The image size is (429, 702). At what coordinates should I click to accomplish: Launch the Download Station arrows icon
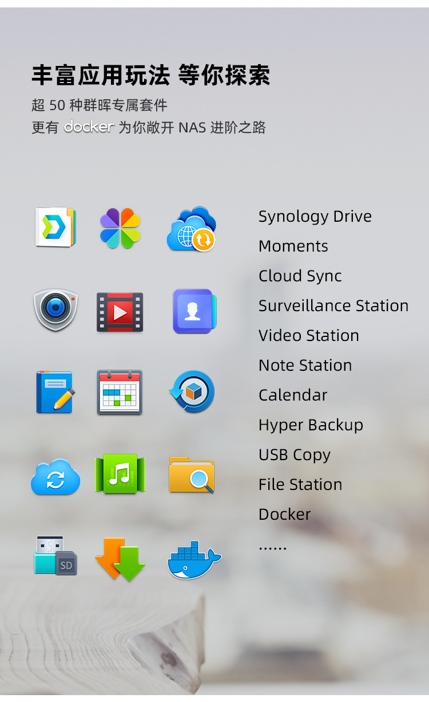point(120,559)
